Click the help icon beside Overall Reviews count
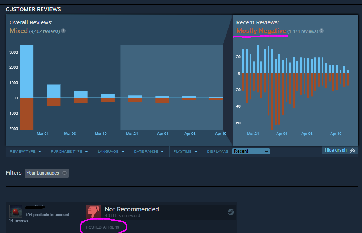The height and width of the screenshot is (233, 362). pyautogui.click(x=63, y=31)
